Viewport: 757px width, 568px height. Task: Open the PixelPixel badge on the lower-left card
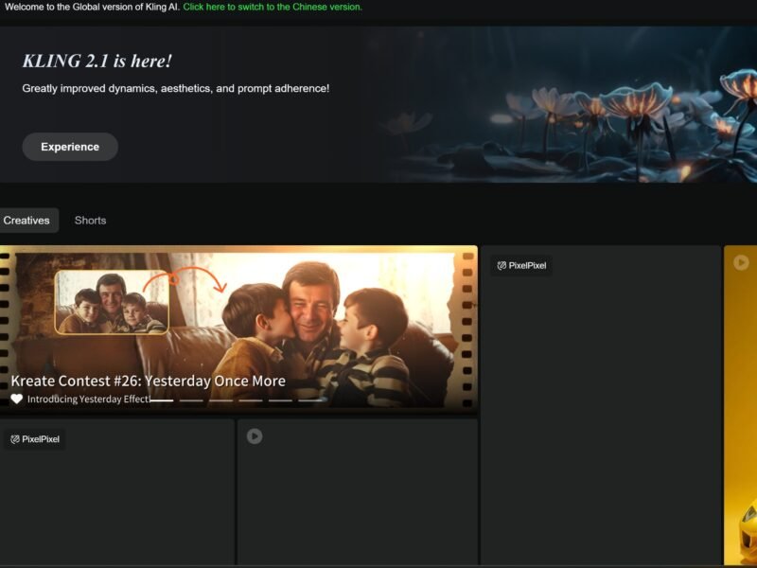click(x=35, y=439)
